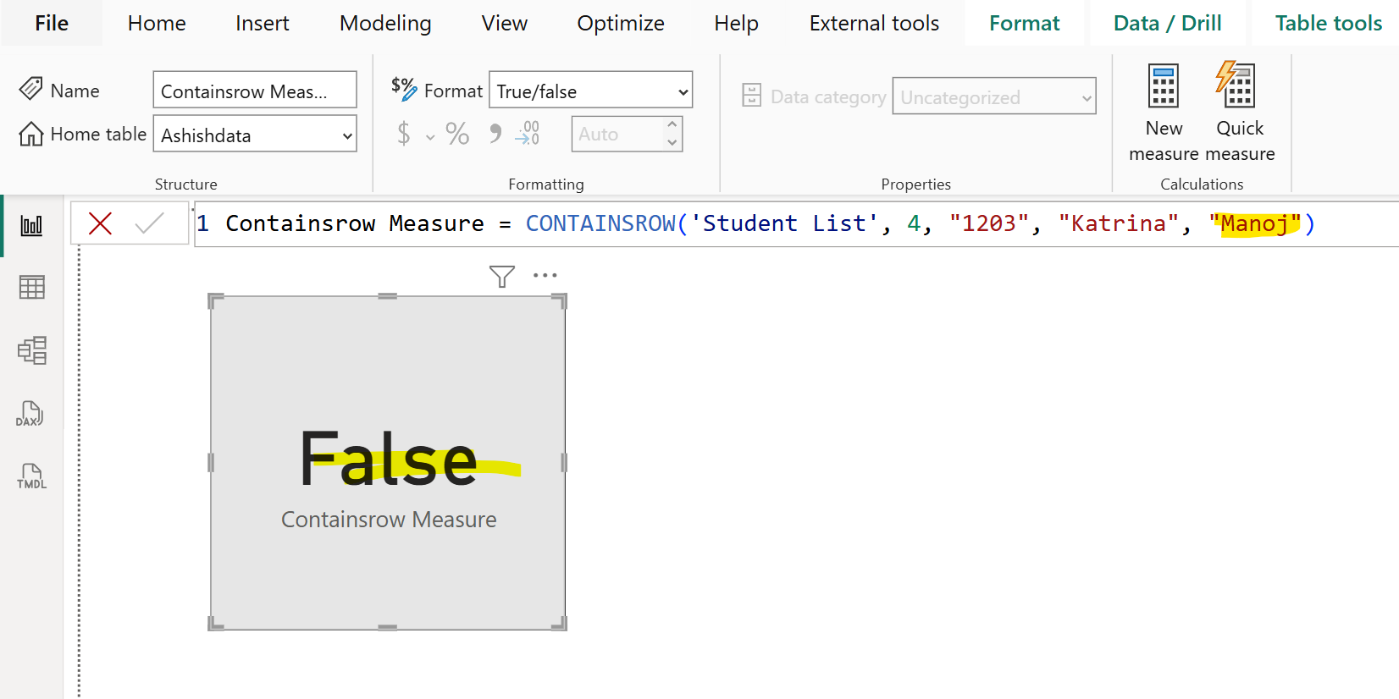
Task: Open the DAX query view
Action: pyautogui.click(x=30, y=414)
